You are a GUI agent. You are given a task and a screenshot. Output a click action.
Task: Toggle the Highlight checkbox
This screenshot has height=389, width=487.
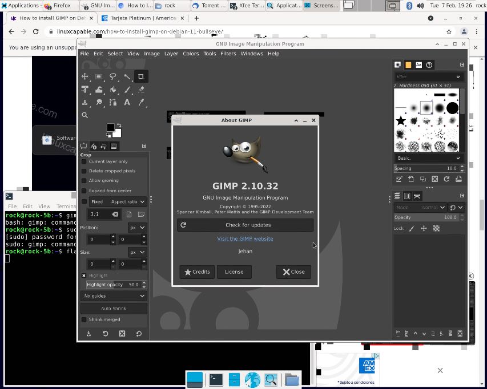(84, 275)
